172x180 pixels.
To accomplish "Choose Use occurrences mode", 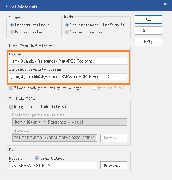I will [67, 32].
